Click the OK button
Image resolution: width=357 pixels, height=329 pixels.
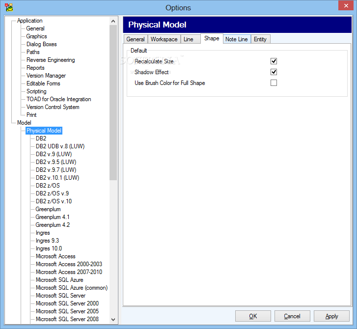253,316
